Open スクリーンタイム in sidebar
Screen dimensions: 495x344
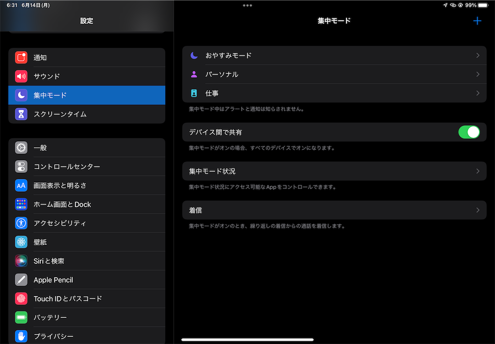[x=87, y=114]
